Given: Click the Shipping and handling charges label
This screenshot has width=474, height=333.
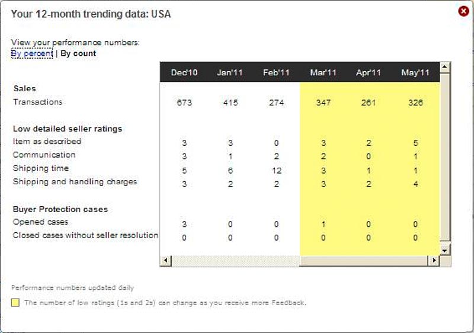Looking at the screenshot, I should coord(75,181).
